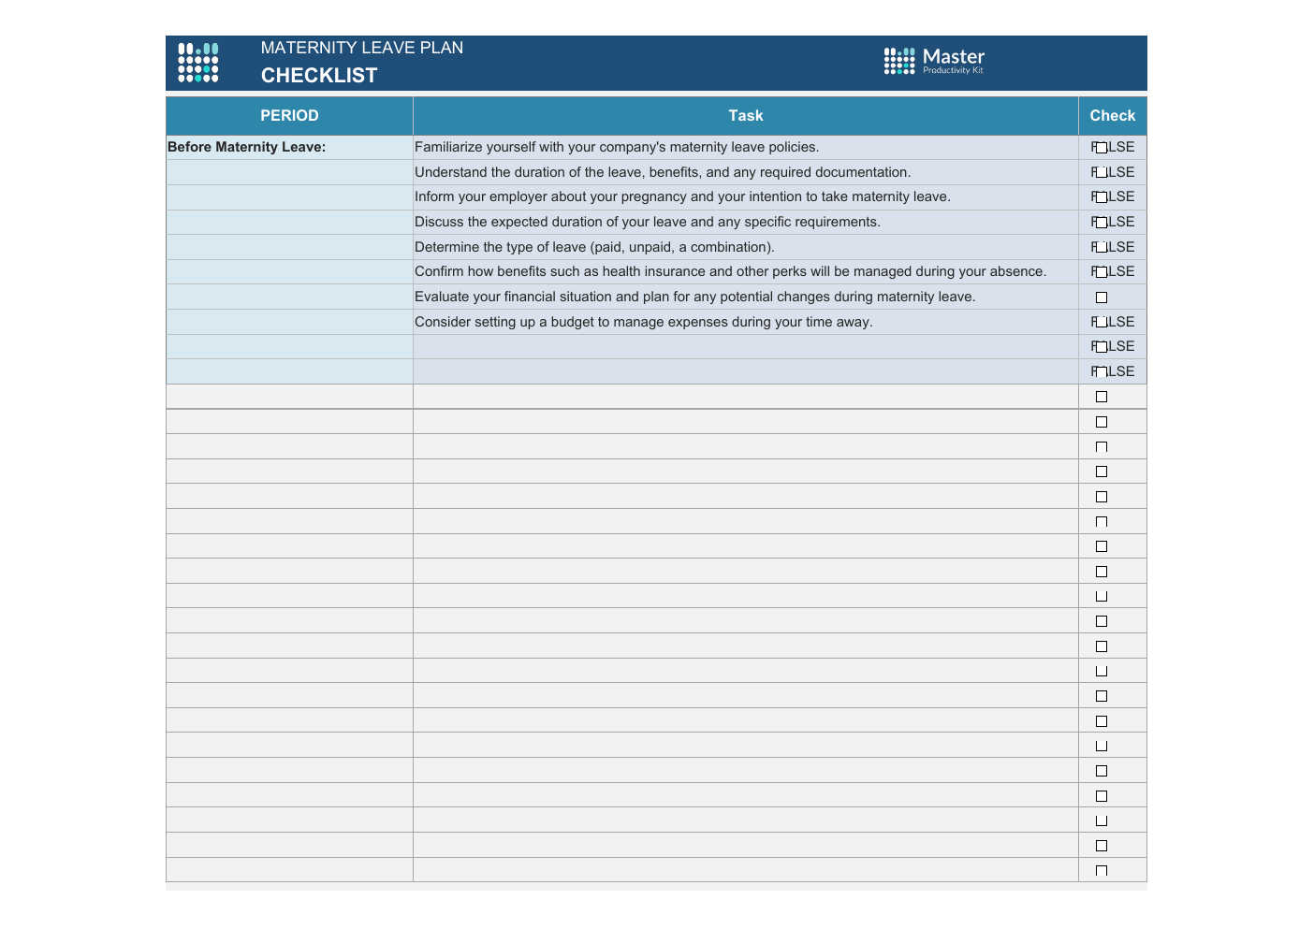Image resolution: width=1314 pixels, height=929 pixels.
Task: Select the 'Familiarize yourself with your company's' task text
Action: tap(617, 147)
